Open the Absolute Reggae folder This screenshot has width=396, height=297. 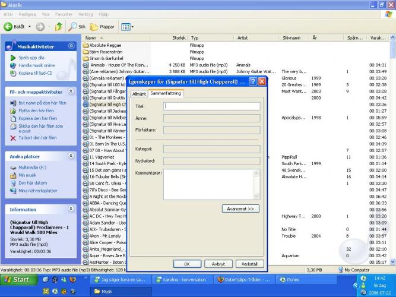[x=106, y=45]
